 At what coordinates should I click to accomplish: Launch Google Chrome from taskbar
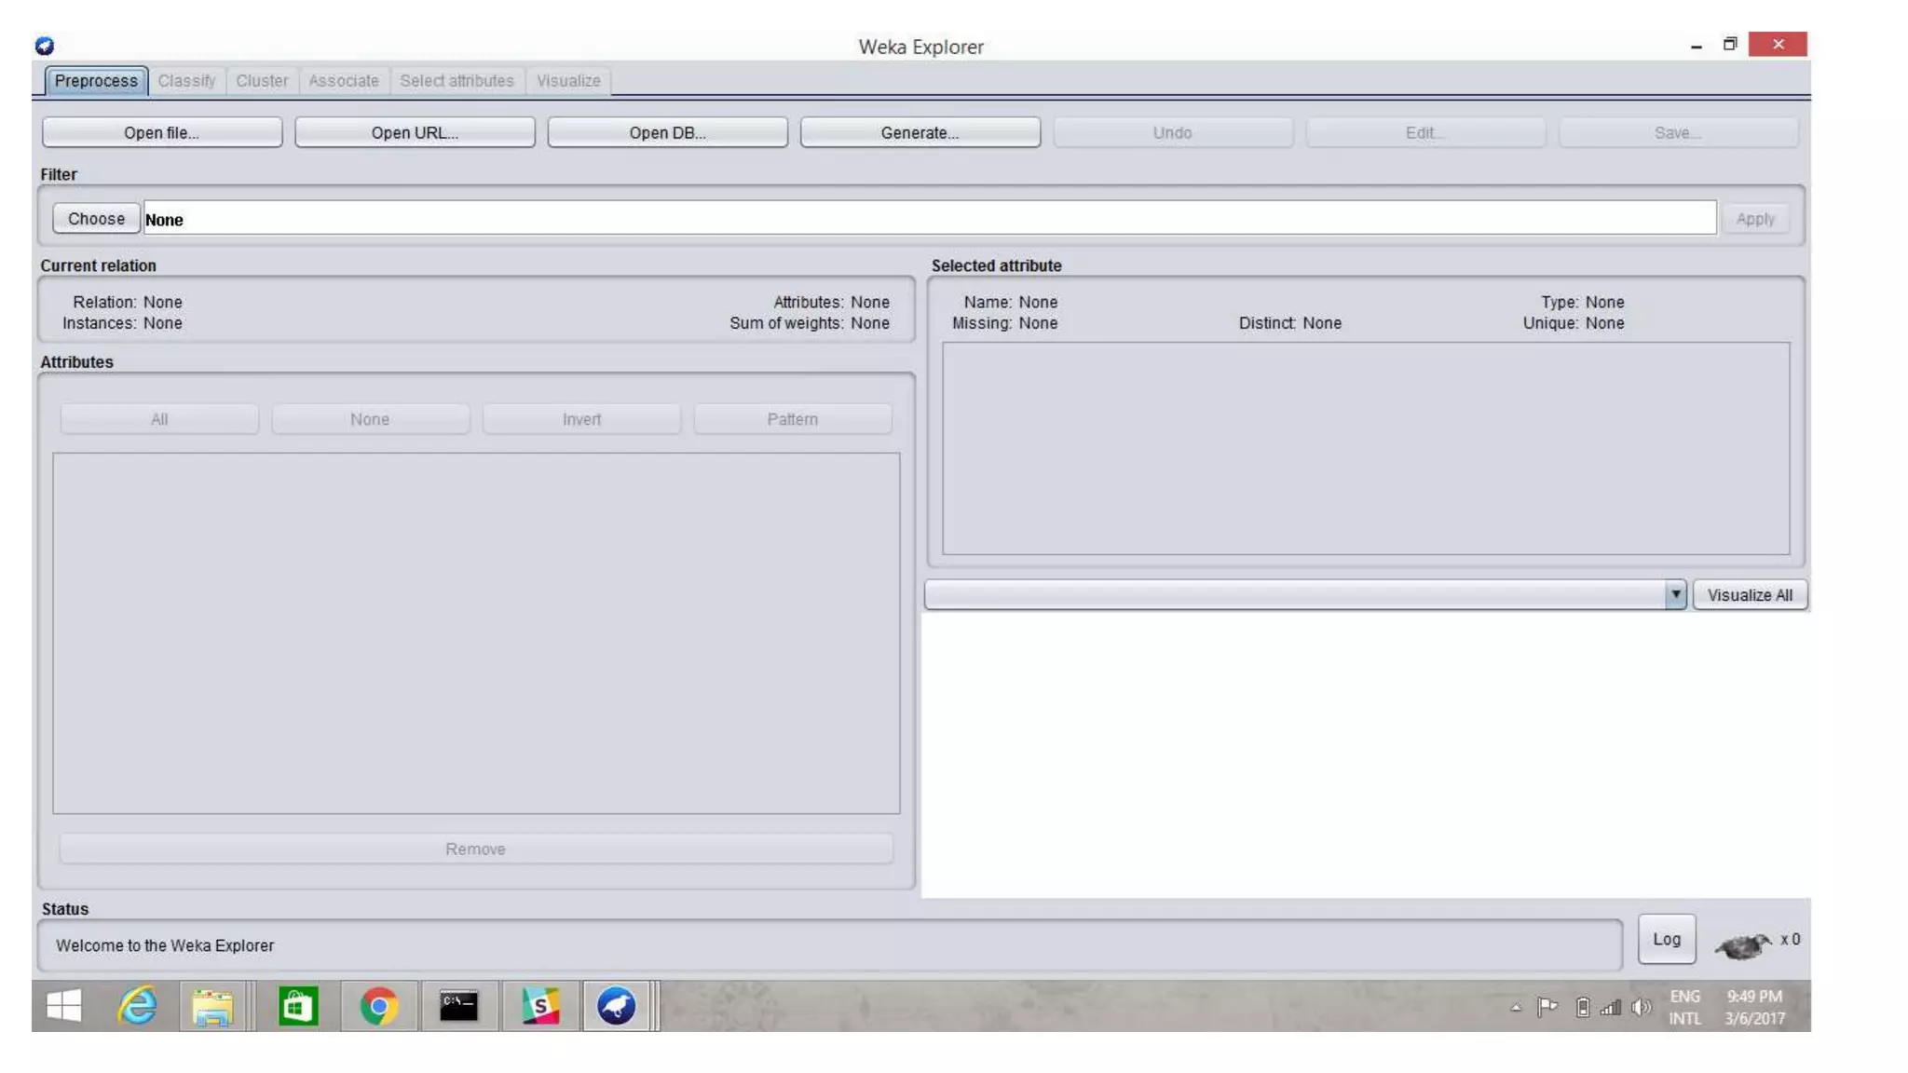379,1006
